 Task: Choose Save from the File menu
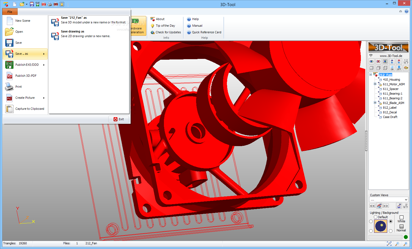point(25,43)
